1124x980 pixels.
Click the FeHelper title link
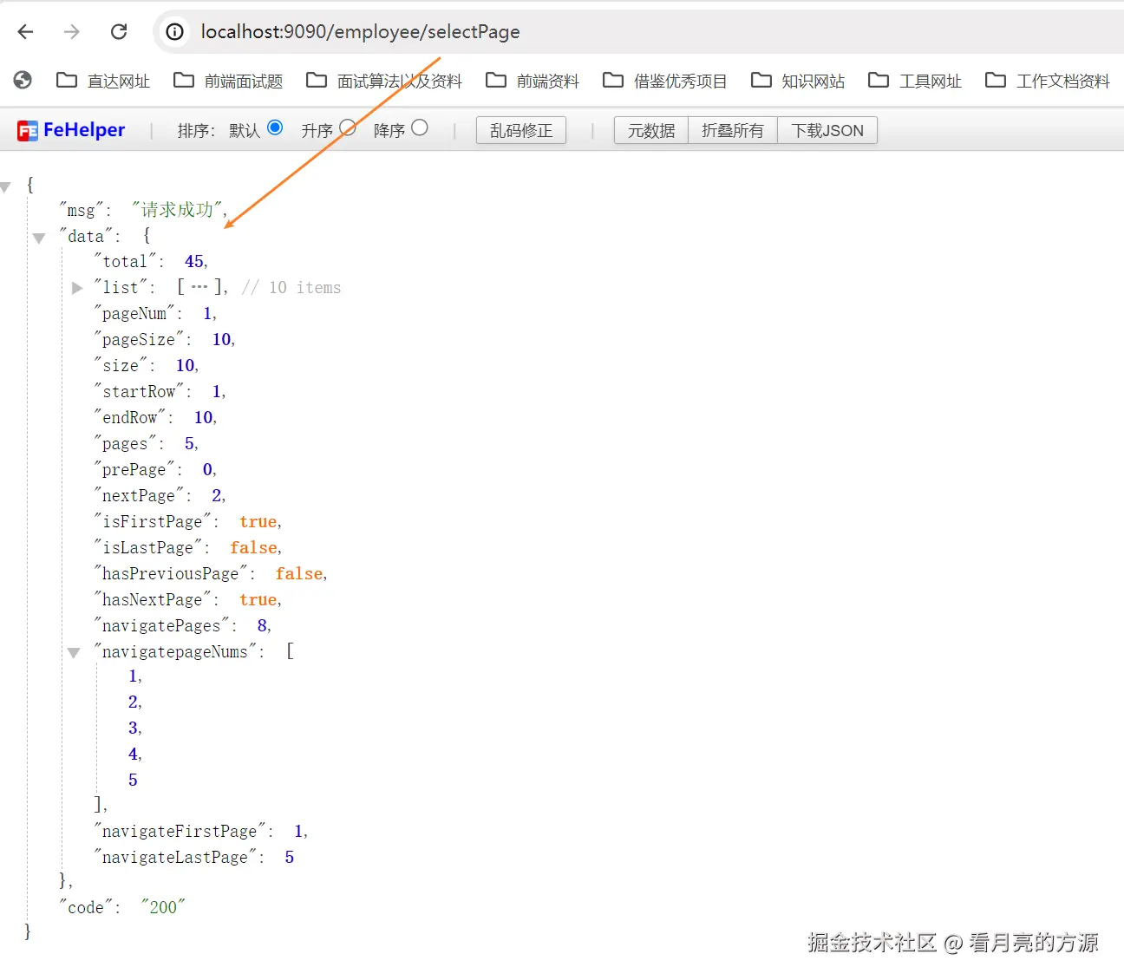[84, 130]
